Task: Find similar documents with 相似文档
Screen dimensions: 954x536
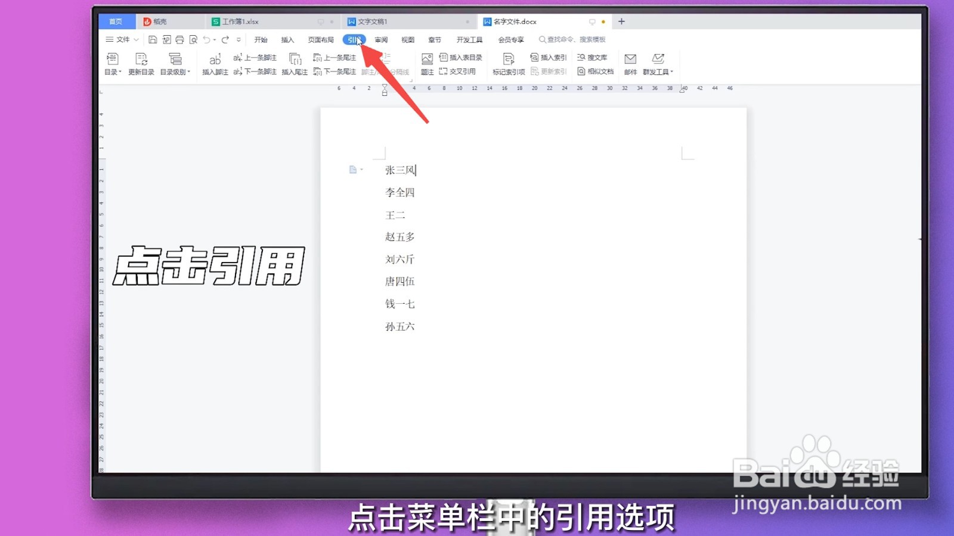Action: tap(594, 71)
